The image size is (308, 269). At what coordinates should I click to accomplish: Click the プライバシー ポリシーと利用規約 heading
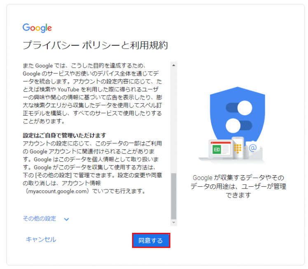pyautogui.click(x=95, y=45)
